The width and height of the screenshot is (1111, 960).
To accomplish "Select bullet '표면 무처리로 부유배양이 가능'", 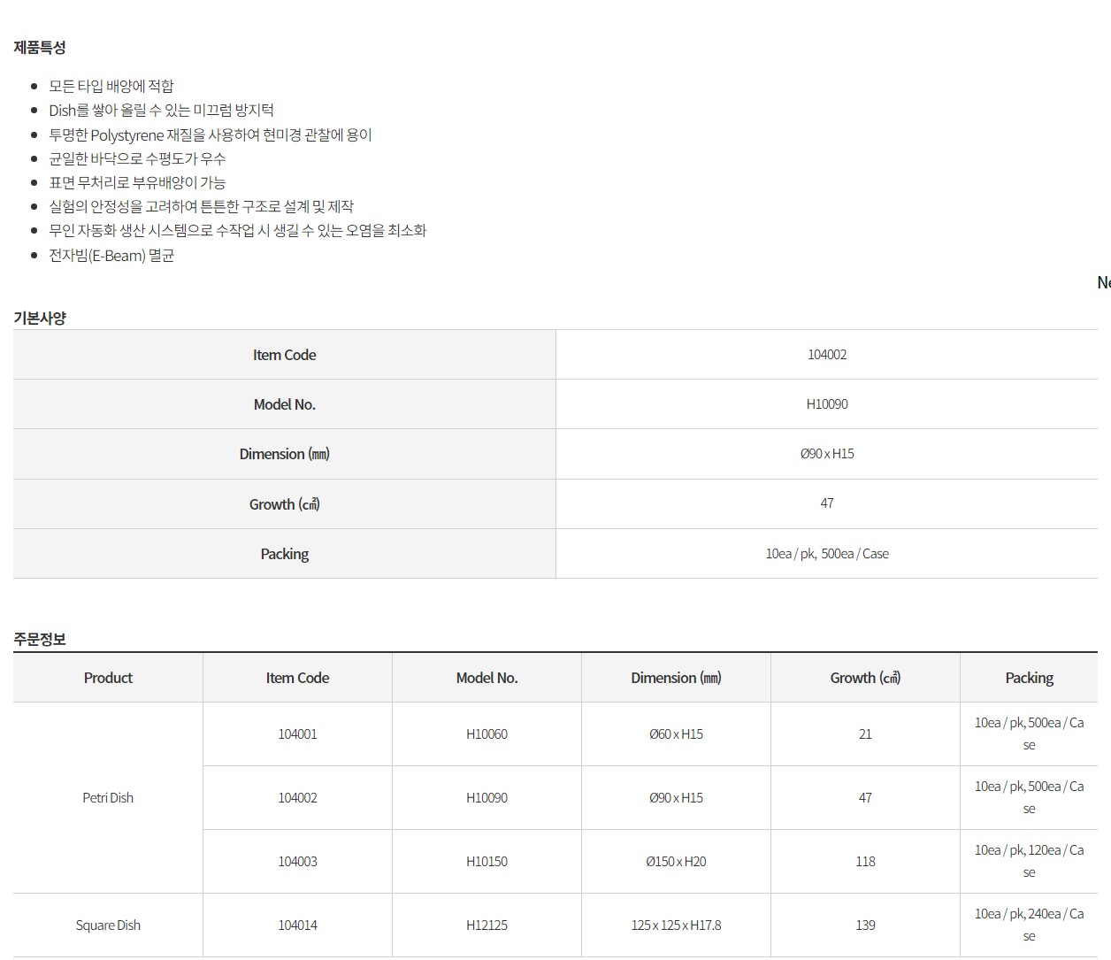I will pos(137,182).
